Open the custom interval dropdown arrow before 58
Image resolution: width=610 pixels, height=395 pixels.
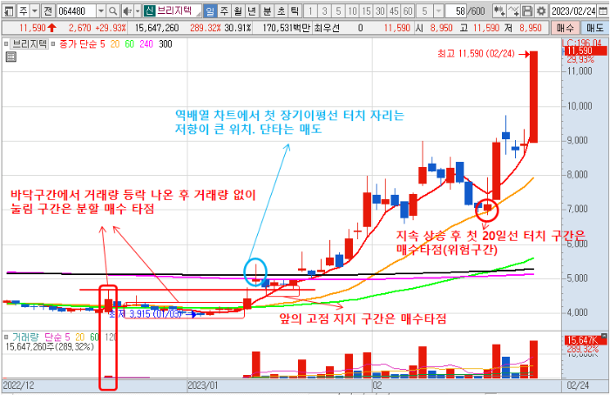point(439,10)
